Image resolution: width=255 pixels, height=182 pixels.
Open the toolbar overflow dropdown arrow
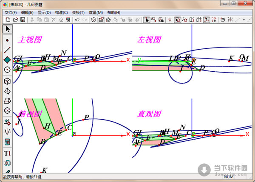[244, 20]
